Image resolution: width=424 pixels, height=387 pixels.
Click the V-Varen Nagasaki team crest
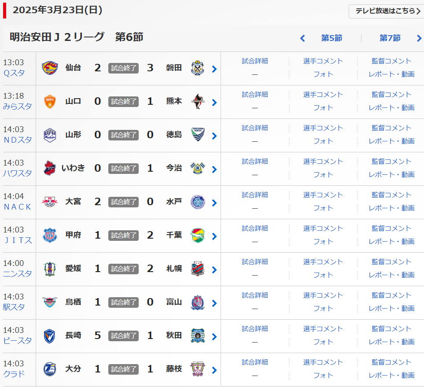(50, 336)
